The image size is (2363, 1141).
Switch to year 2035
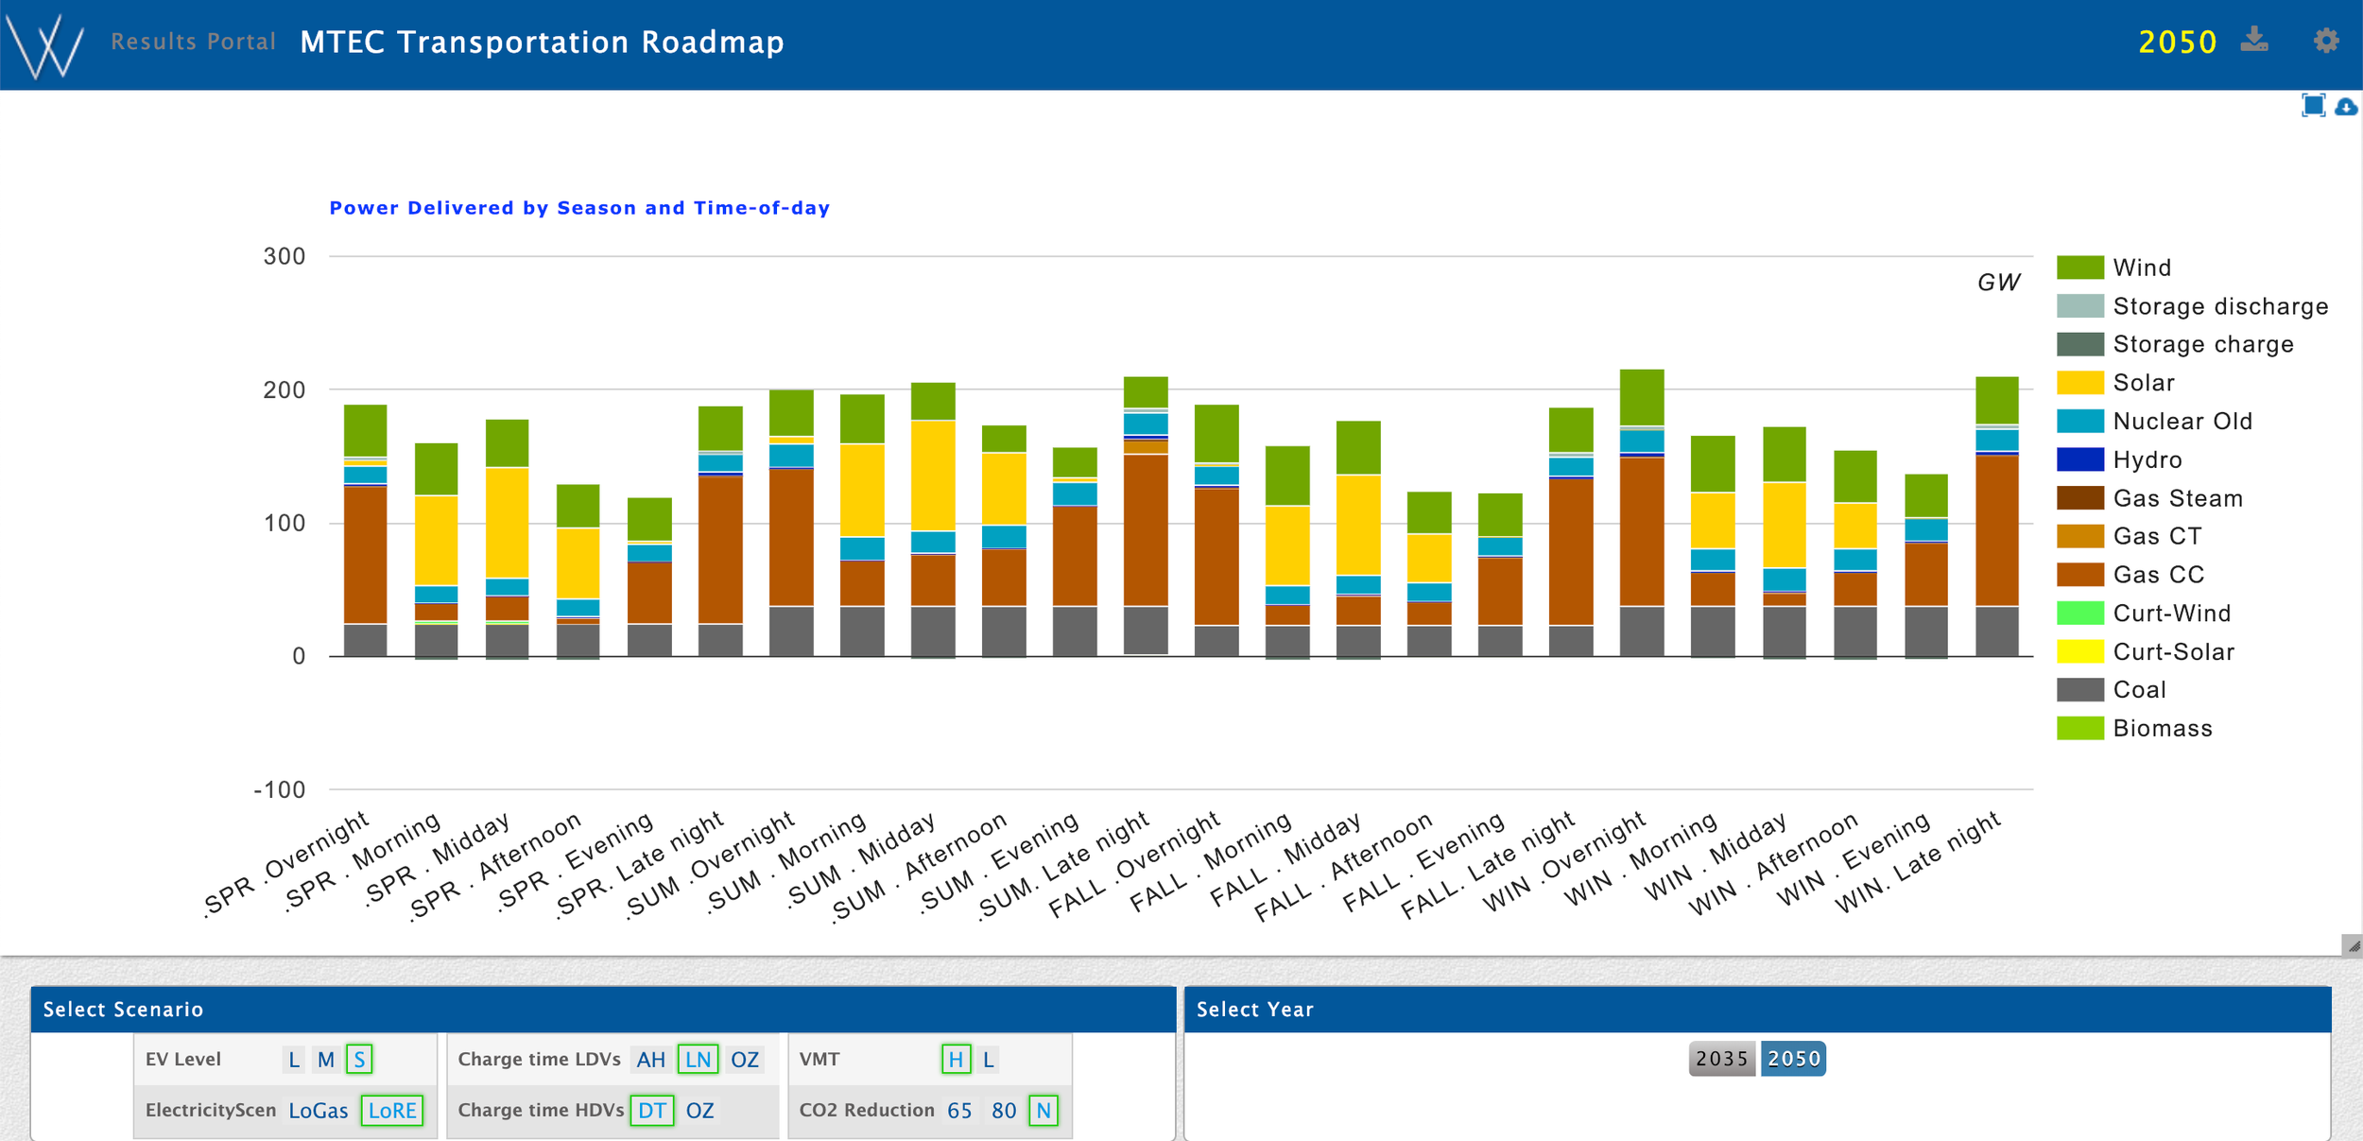tap(1721, 1059)
